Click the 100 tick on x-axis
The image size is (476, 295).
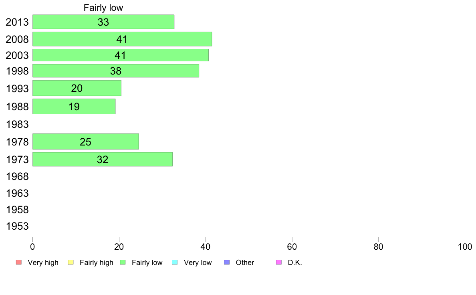[x=465, y=247]
